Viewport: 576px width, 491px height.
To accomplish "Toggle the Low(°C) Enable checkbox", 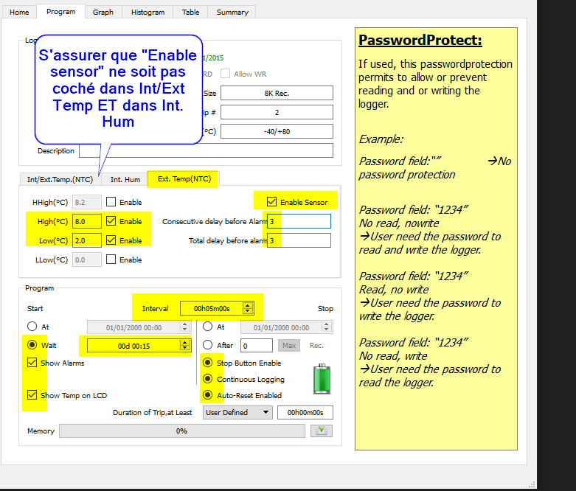I will coord(111,240).
